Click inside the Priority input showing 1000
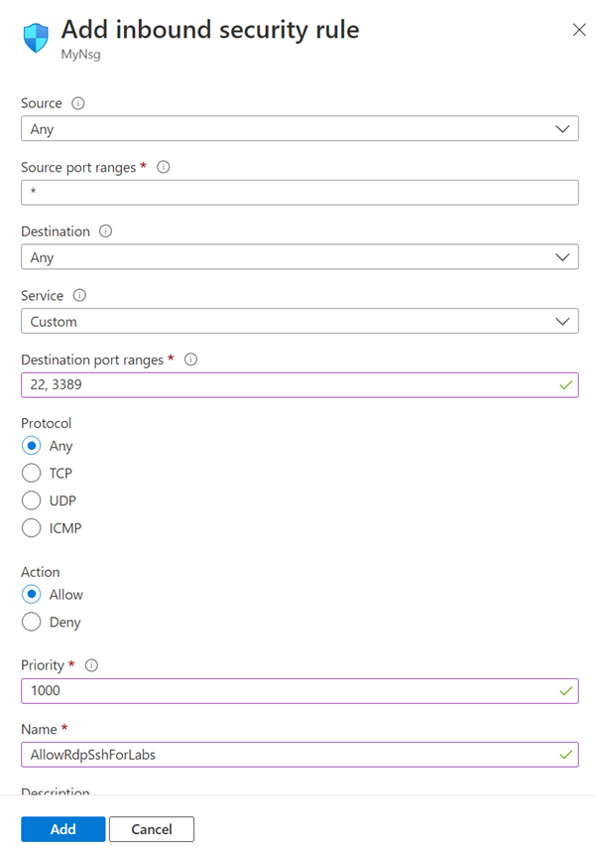The width and height of the screenshot is (595, 861). pos(297,690)
